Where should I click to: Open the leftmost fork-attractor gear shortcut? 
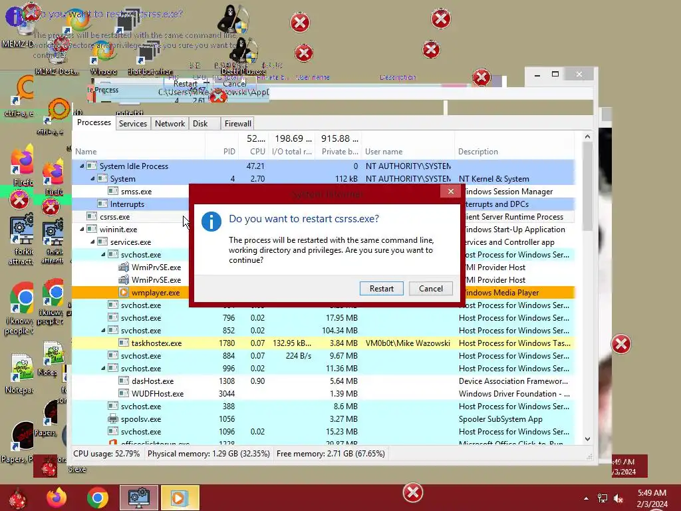[22, 239]
